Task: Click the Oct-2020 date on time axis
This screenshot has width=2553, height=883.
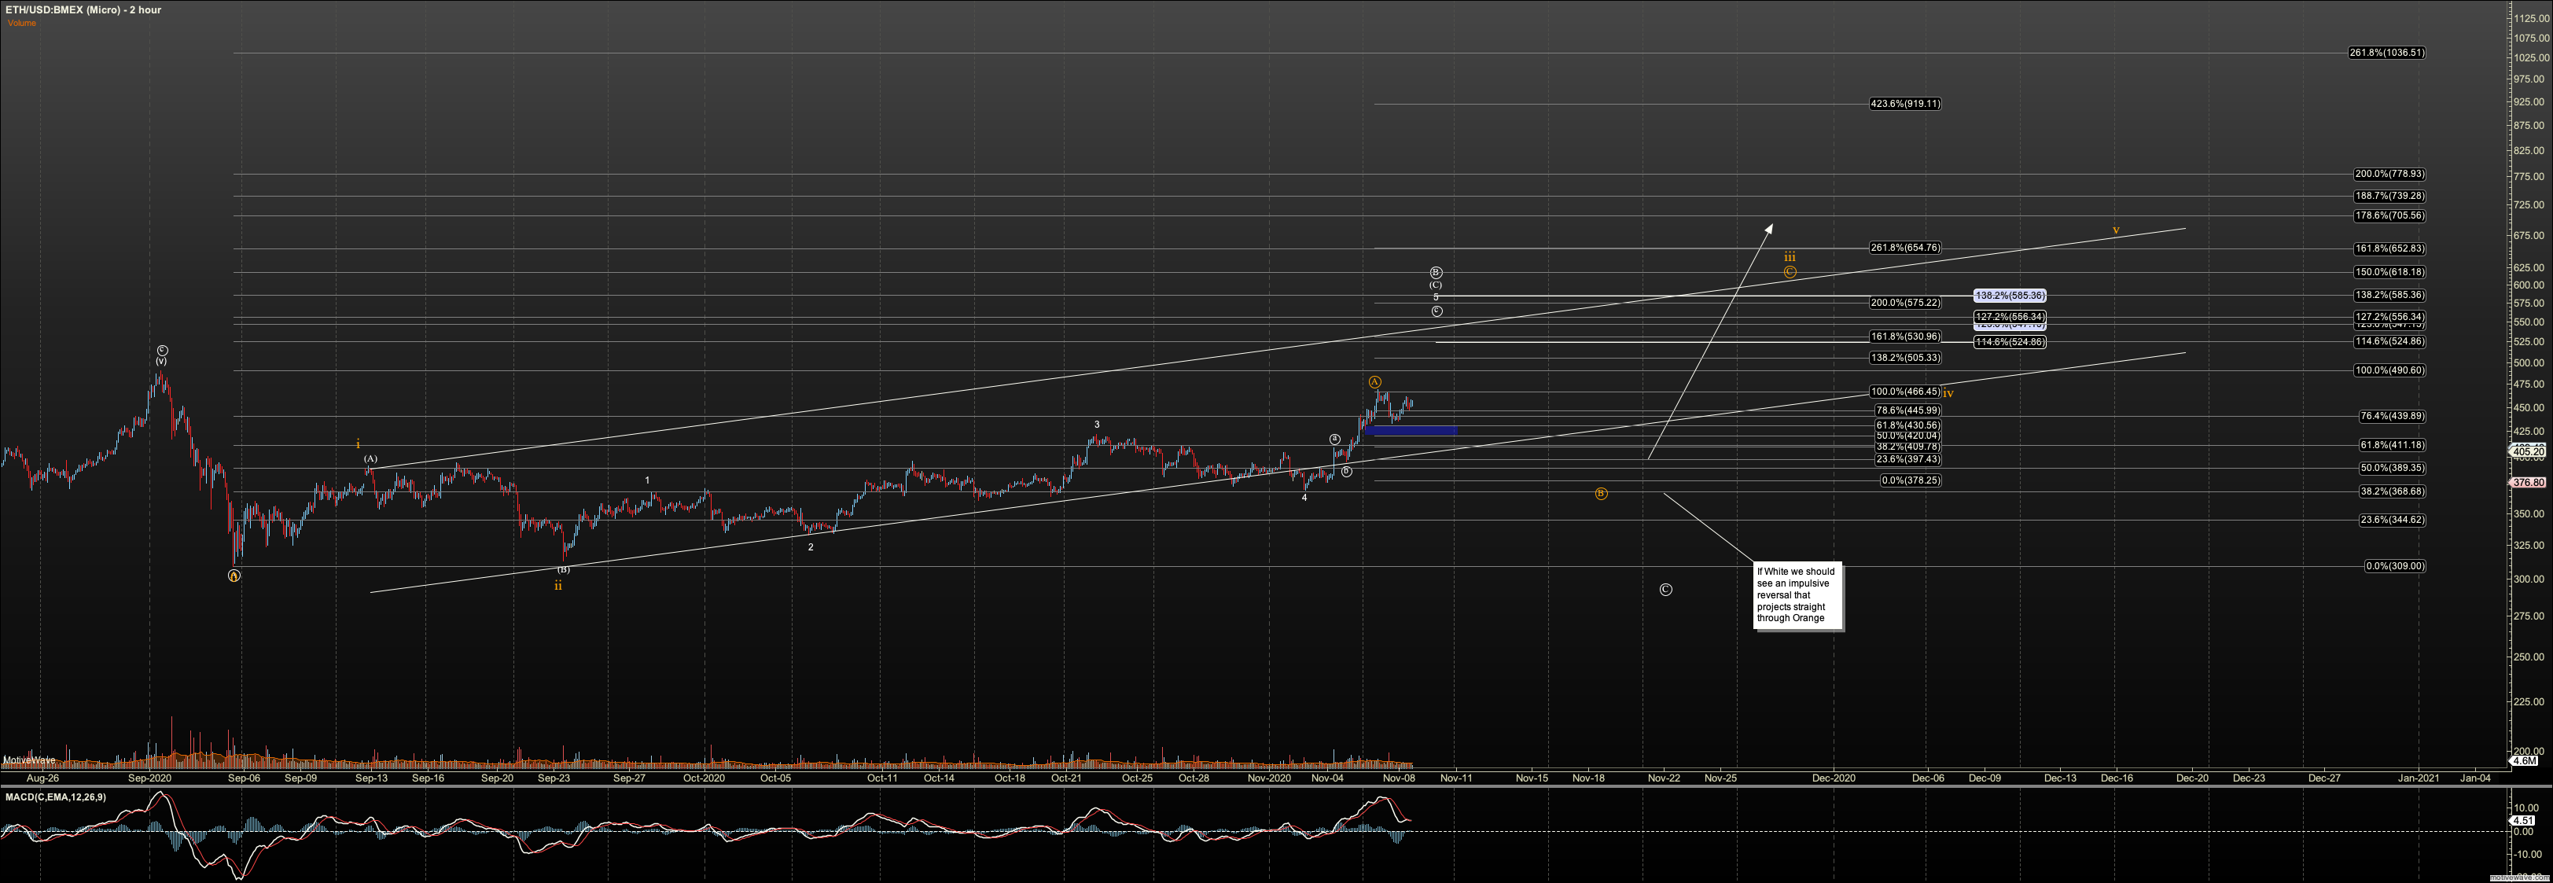Action: [x=704, y=778]
